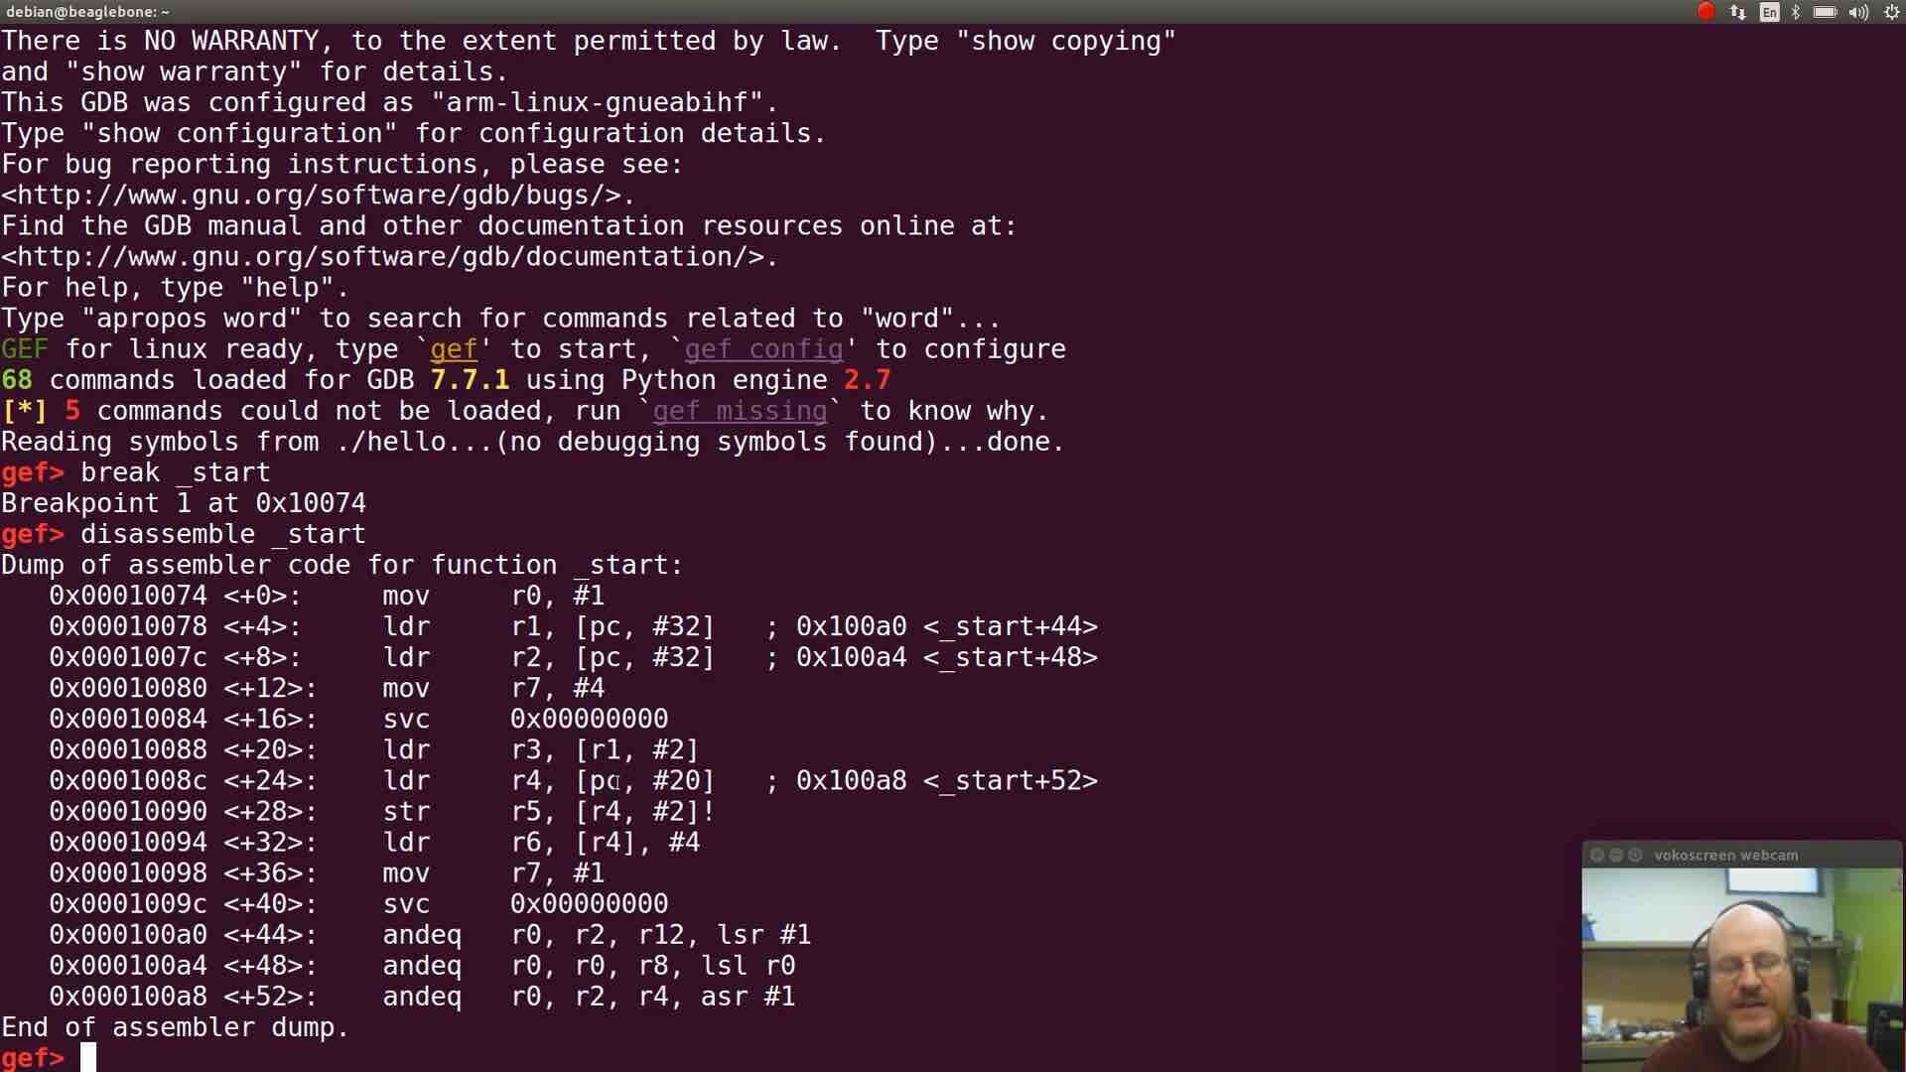Click the terminal cursor after gef prompt
This screenshot has width=1906, height=1072.
click(87, 1057)
